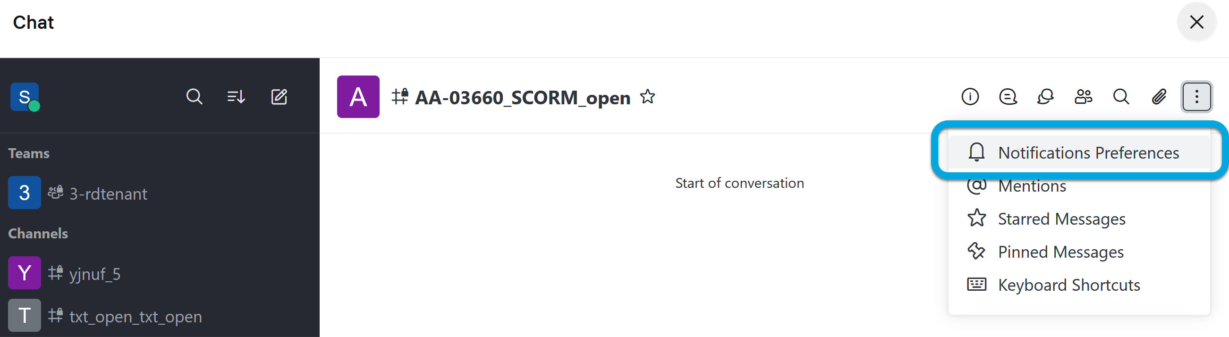
Task: Open room files paperclip icon
Action: (x=1159, y=97)
